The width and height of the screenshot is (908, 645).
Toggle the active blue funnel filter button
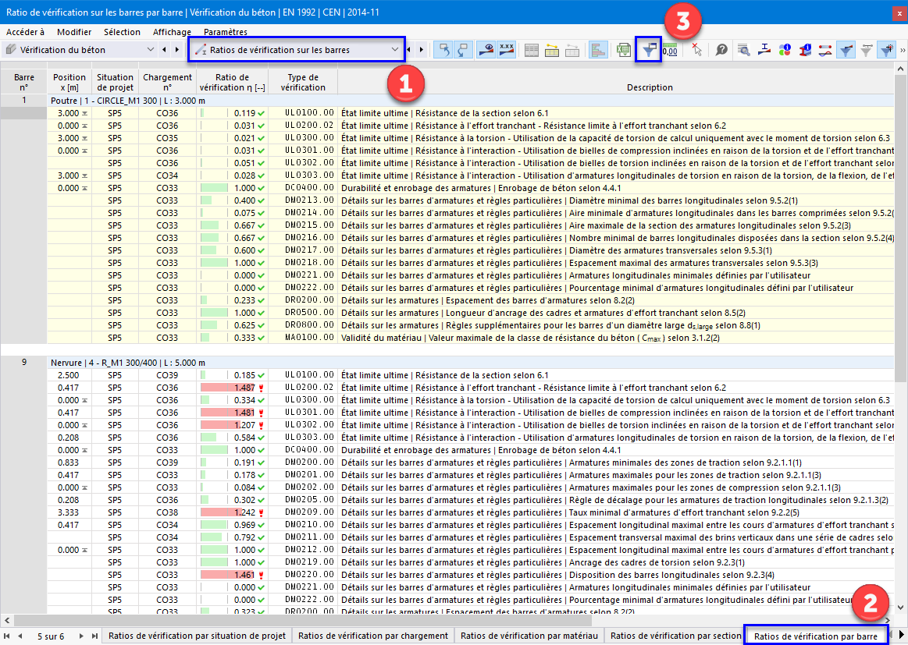846,51
